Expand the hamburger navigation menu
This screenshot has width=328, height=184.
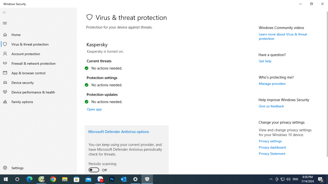[x=5, y=23]
